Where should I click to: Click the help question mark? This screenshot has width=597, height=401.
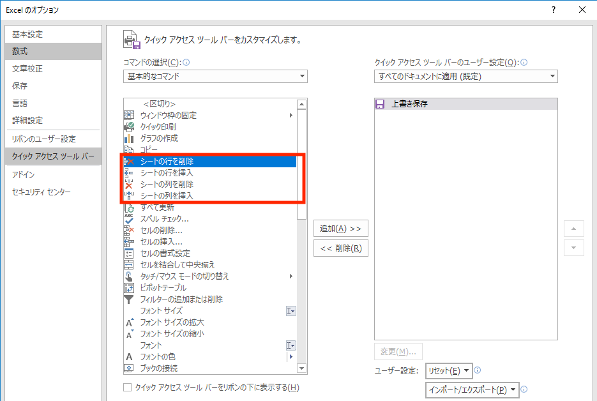(x=553, y=10)
